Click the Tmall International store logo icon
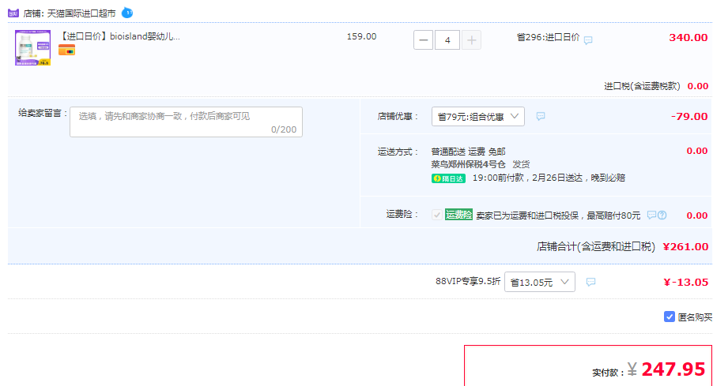The width and height of the screenshot is (713, 386). (x=13, y=13)
